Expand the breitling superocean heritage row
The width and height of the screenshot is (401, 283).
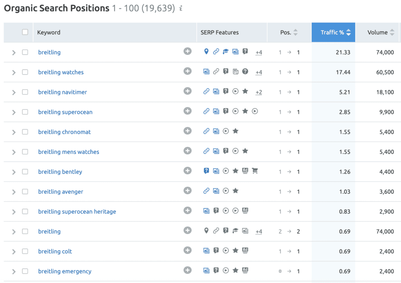[14, 212]
